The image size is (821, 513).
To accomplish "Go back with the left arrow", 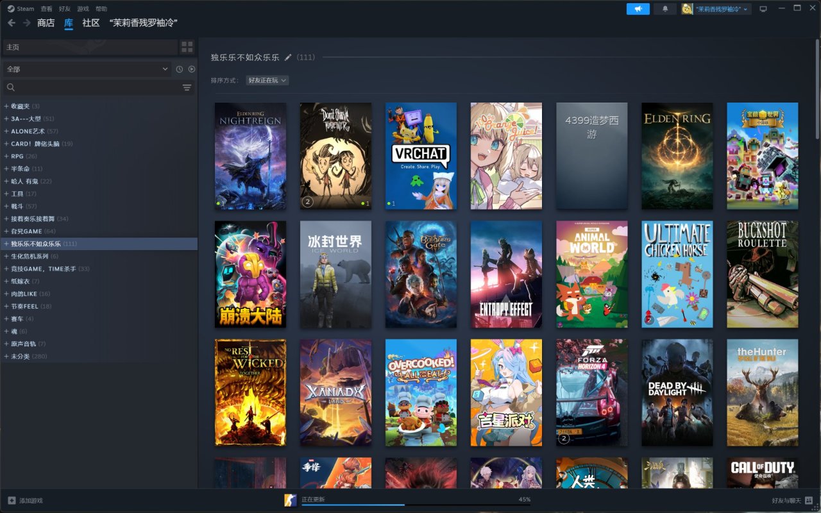I will [12, 23].
